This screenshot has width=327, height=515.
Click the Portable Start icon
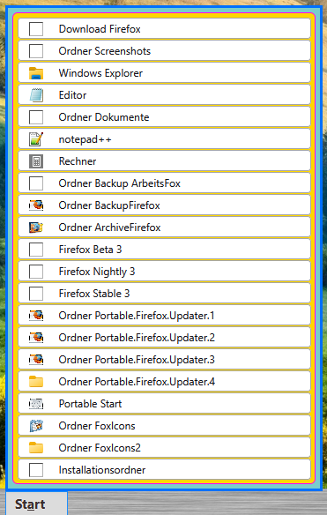tap(36, 403)
